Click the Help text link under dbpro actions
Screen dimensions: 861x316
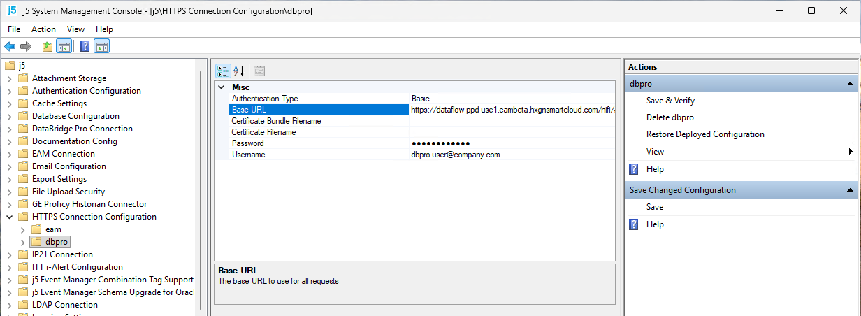click(x=655, y=169)
